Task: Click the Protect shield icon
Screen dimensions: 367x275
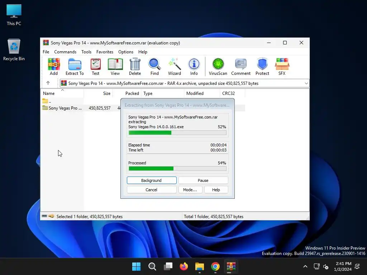Action: click(262, 67)
